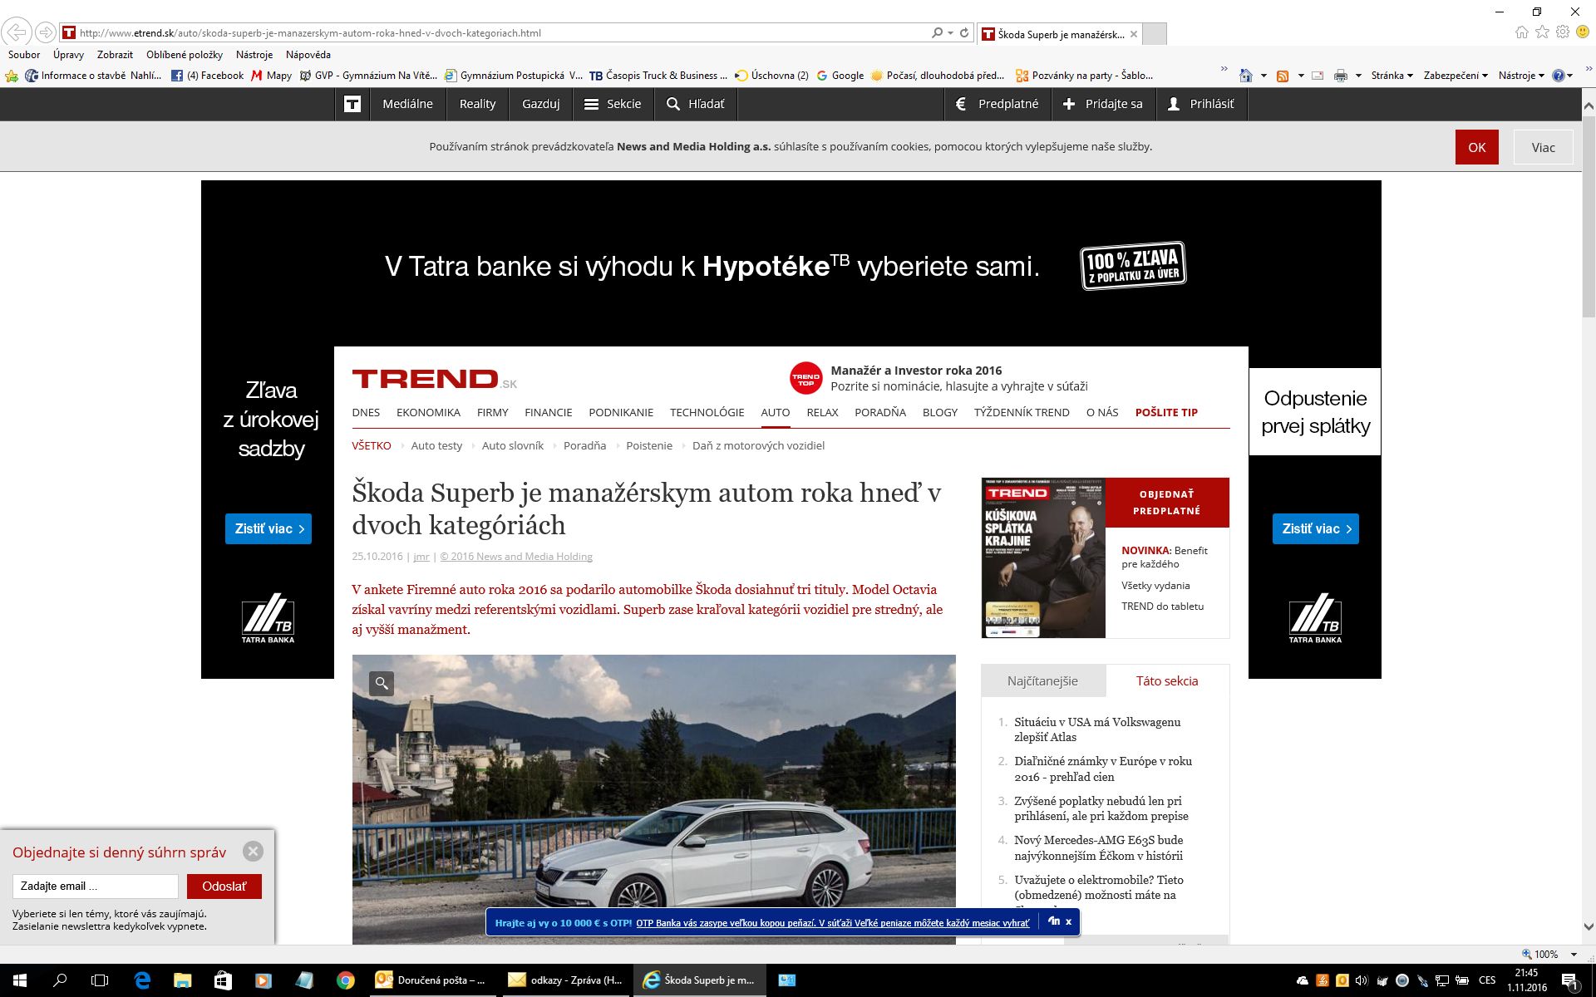Click the smiley feedback icon
Viewport: 1596px width, 997px height.
(1584, 32)
